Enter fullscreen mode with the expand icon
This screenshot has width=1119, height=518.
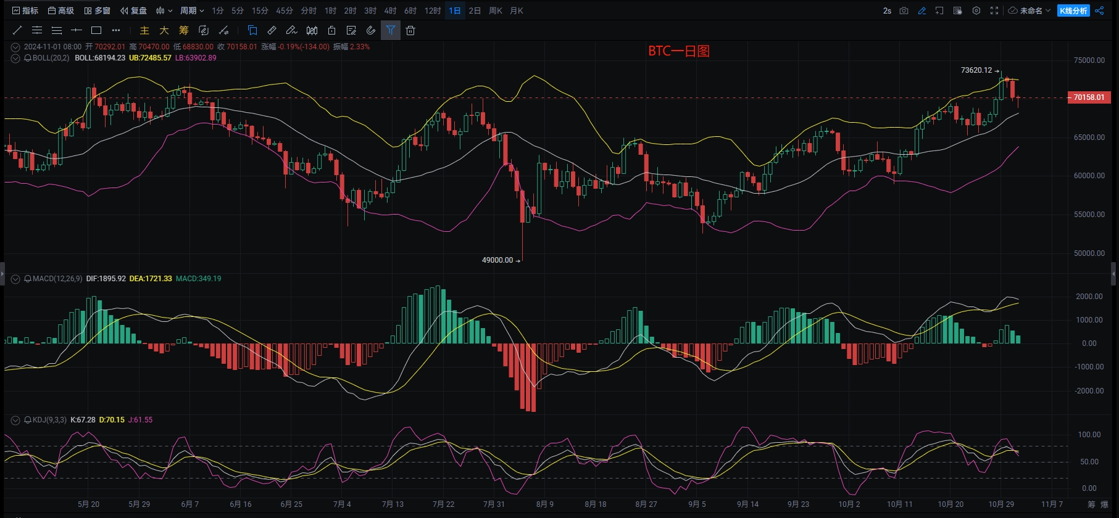point(994,10)
